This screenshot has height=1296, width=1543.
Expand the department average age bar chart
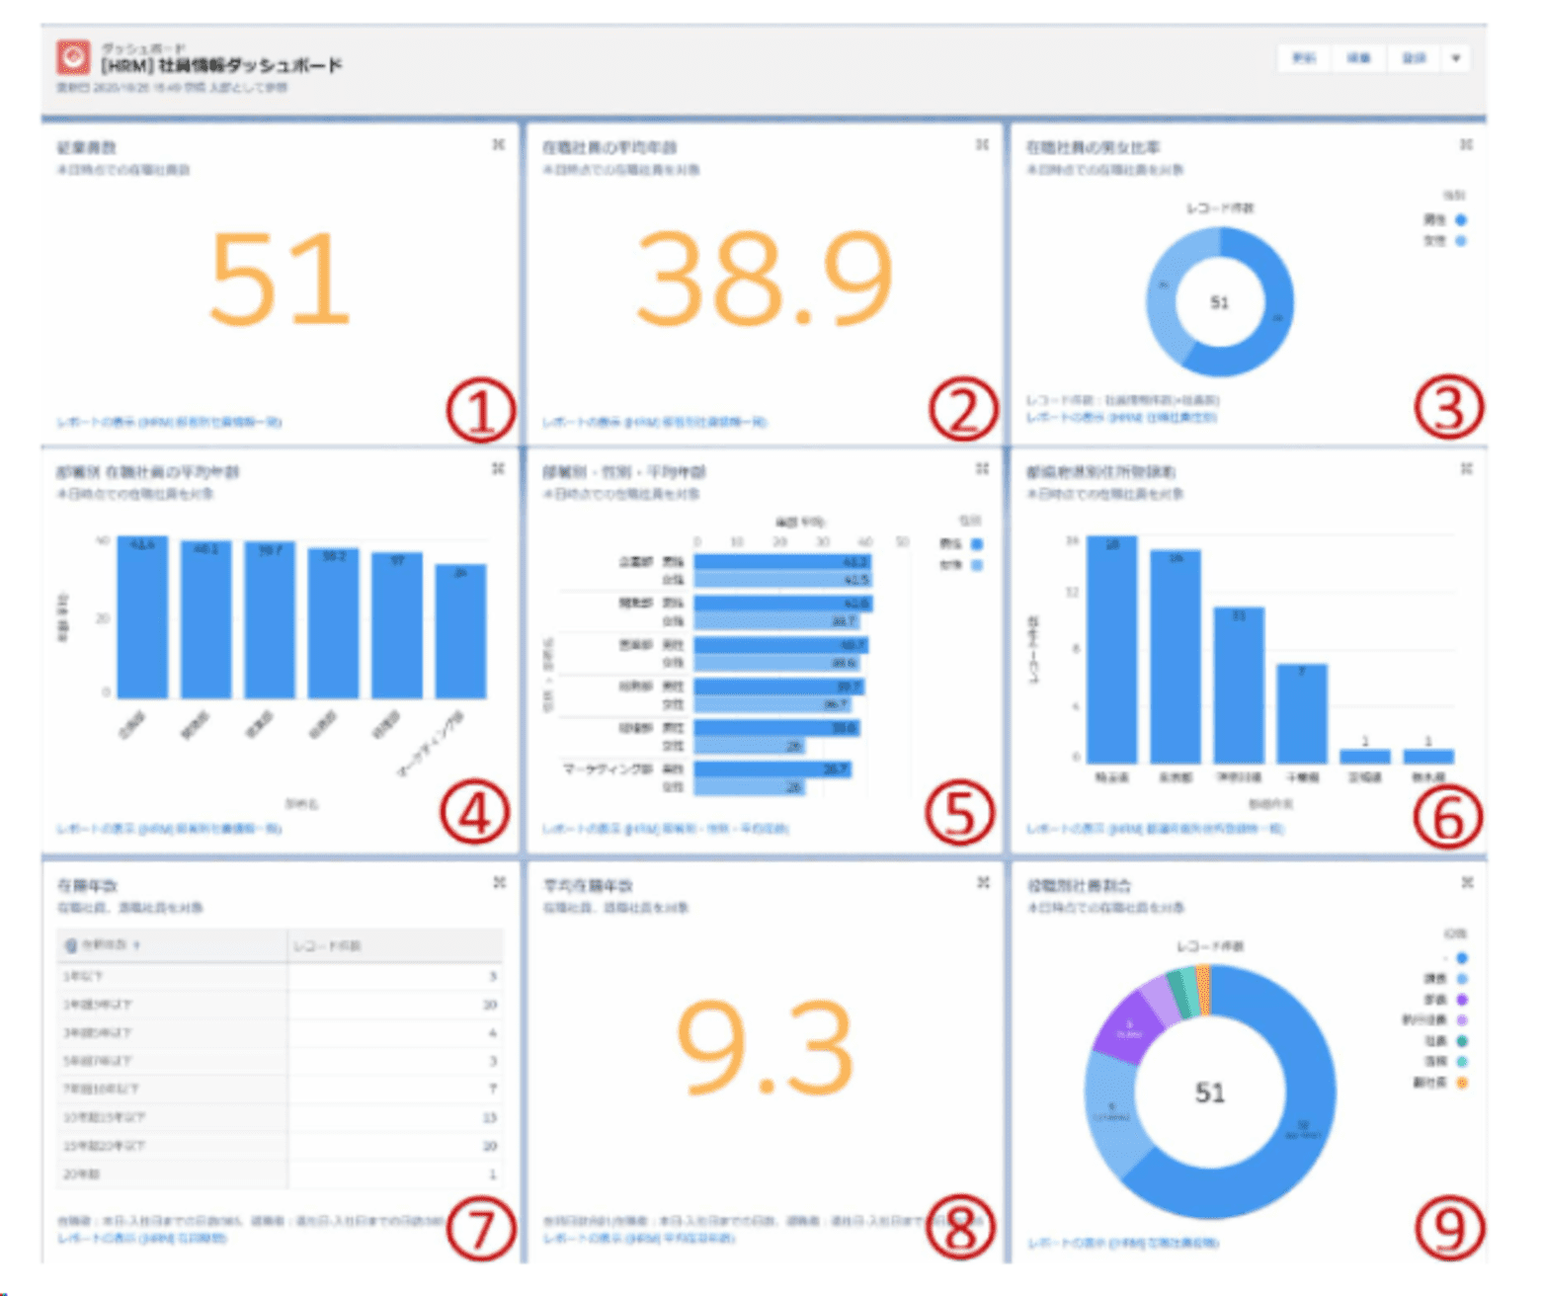[498, 469]
